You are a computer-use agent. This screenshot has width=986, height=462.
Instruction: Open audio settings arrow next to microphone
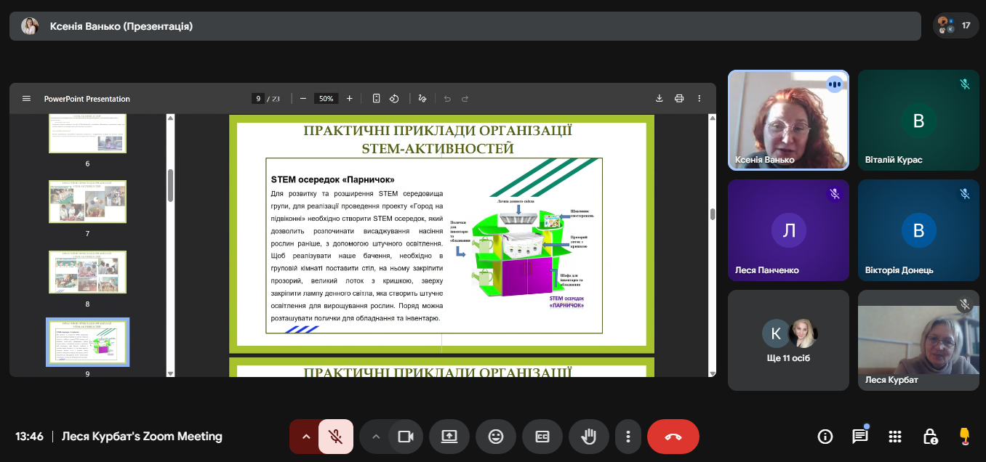[306, 437]
